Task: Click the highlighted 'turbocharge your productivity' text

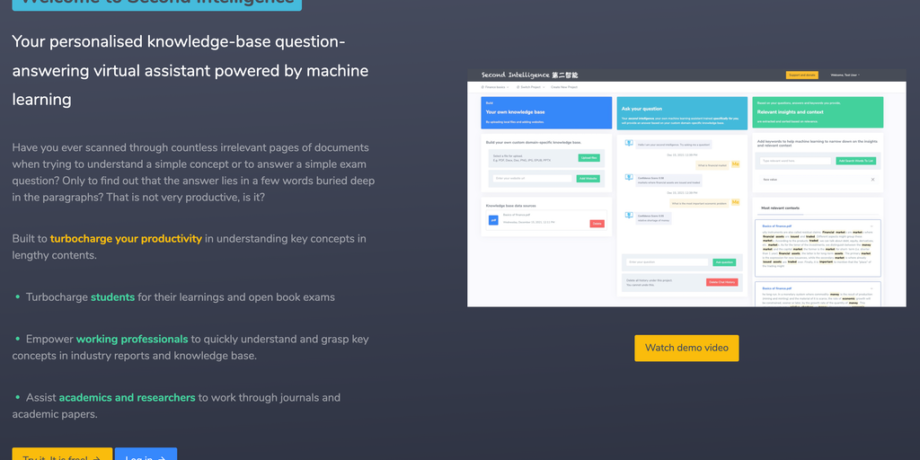Action: tap(126, 239)
